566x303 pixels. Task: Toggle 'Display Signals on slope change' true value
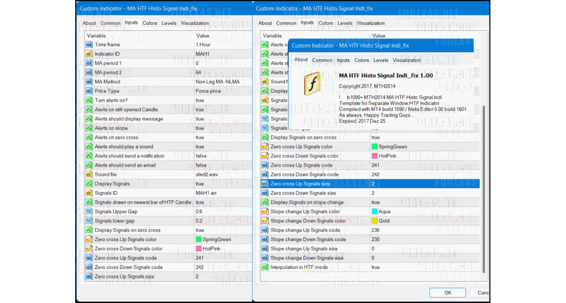tap(376, 202)
